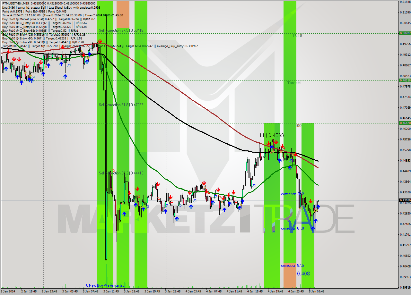Click the 'Buy %10 @ C_Entry61: 0.42098' line
This screenshot has height=295, width=411.
point(45,27)
